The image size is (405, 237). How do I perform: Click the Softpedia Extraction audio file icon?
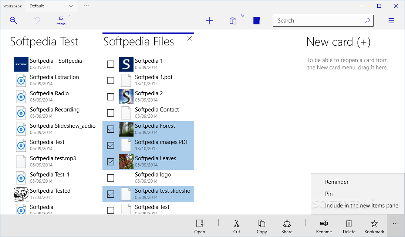[x=21, y=80]
